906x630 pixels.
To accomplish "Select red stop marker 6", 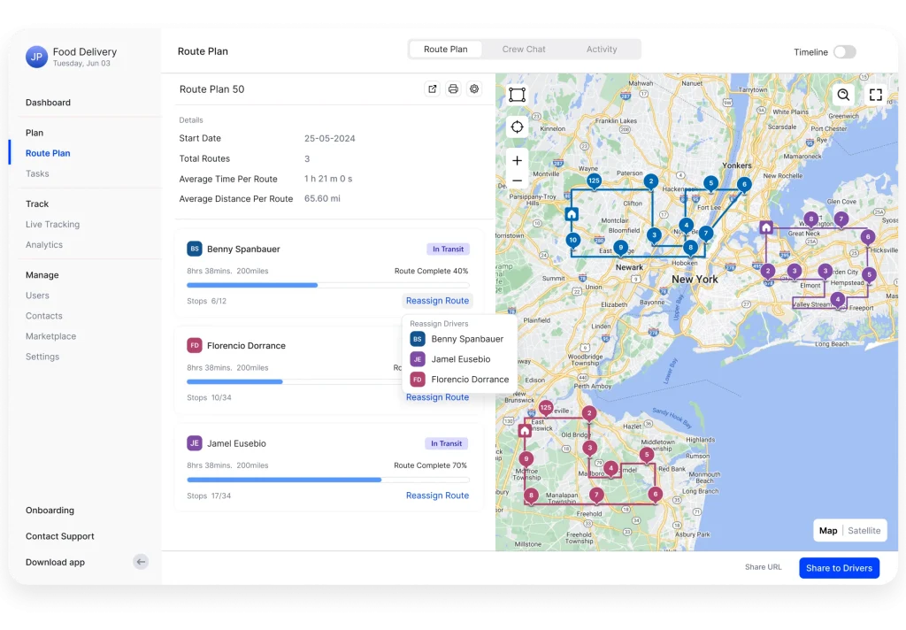I will point(656,494).
